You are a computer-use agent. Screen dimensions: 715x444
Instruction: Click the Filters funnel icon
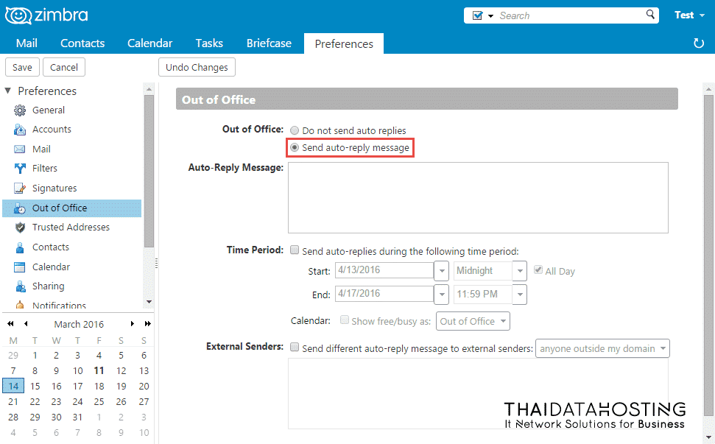click(x=20, y=169)
